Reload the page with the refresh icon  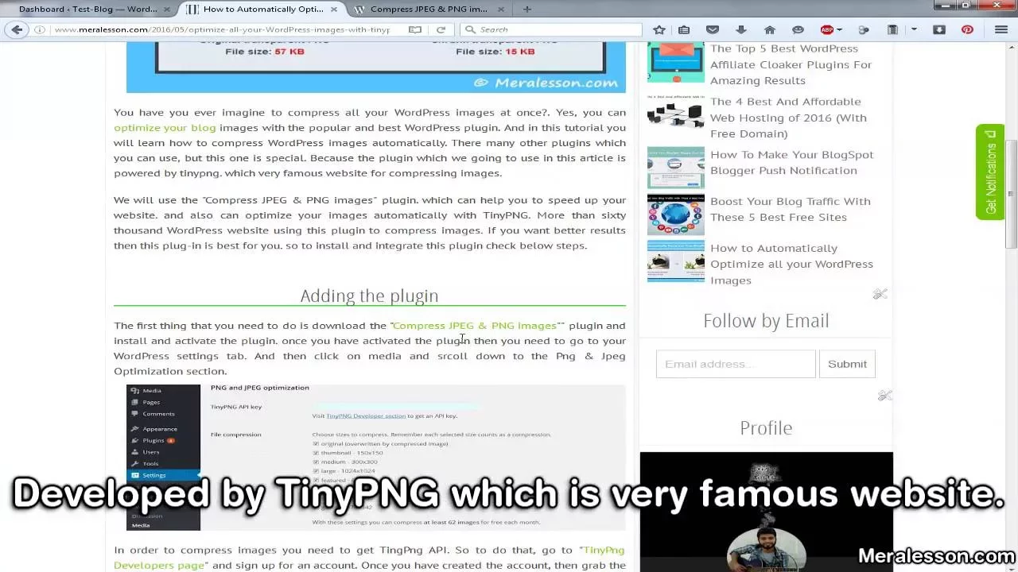click(x=441, y=29)
